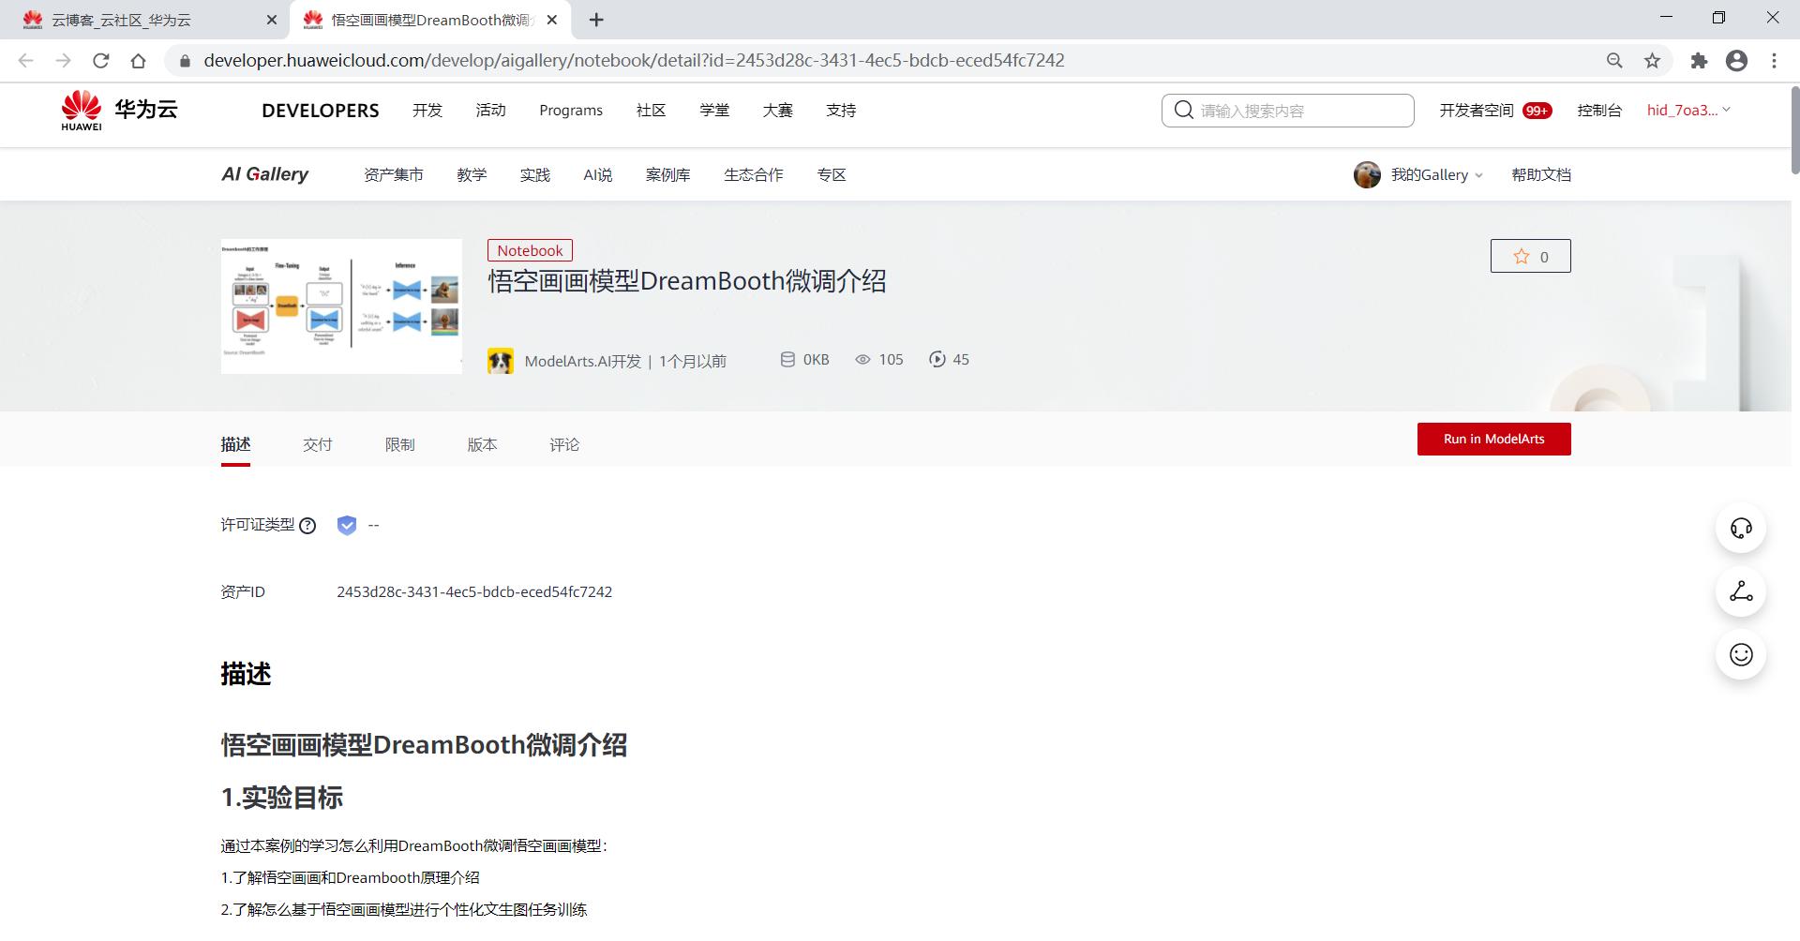Open the Programs navigation menu
1800x941 pixels.
(571, 111)
